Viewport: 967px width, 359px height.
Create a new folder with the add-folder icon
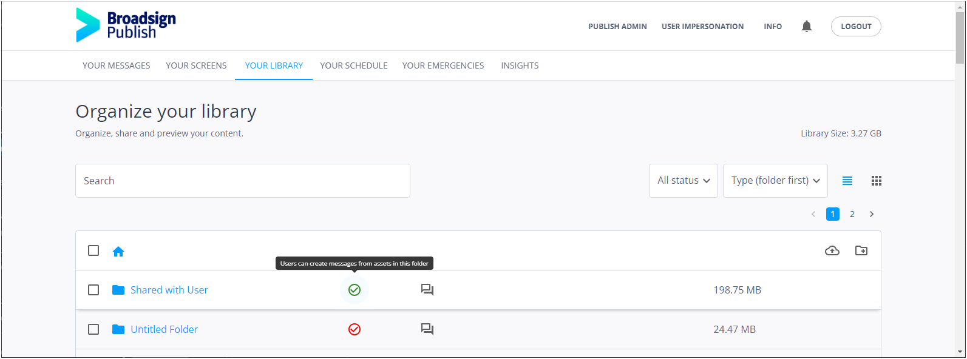[861, 250]
